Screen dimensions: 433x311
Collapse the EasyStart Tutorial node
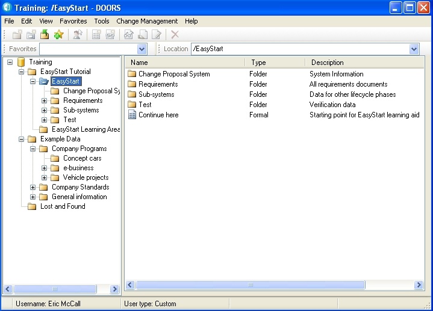tap(21, 72)
